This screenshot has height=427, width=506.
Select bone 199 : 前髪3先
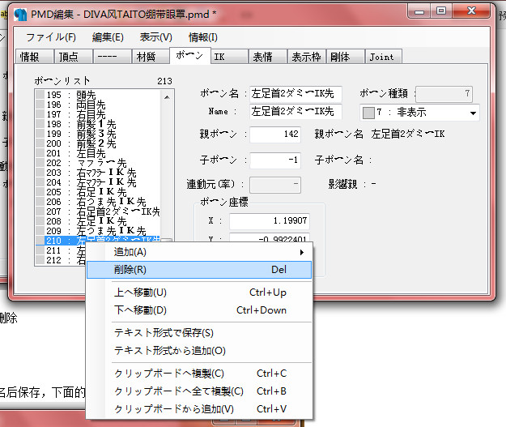[99, 134]
